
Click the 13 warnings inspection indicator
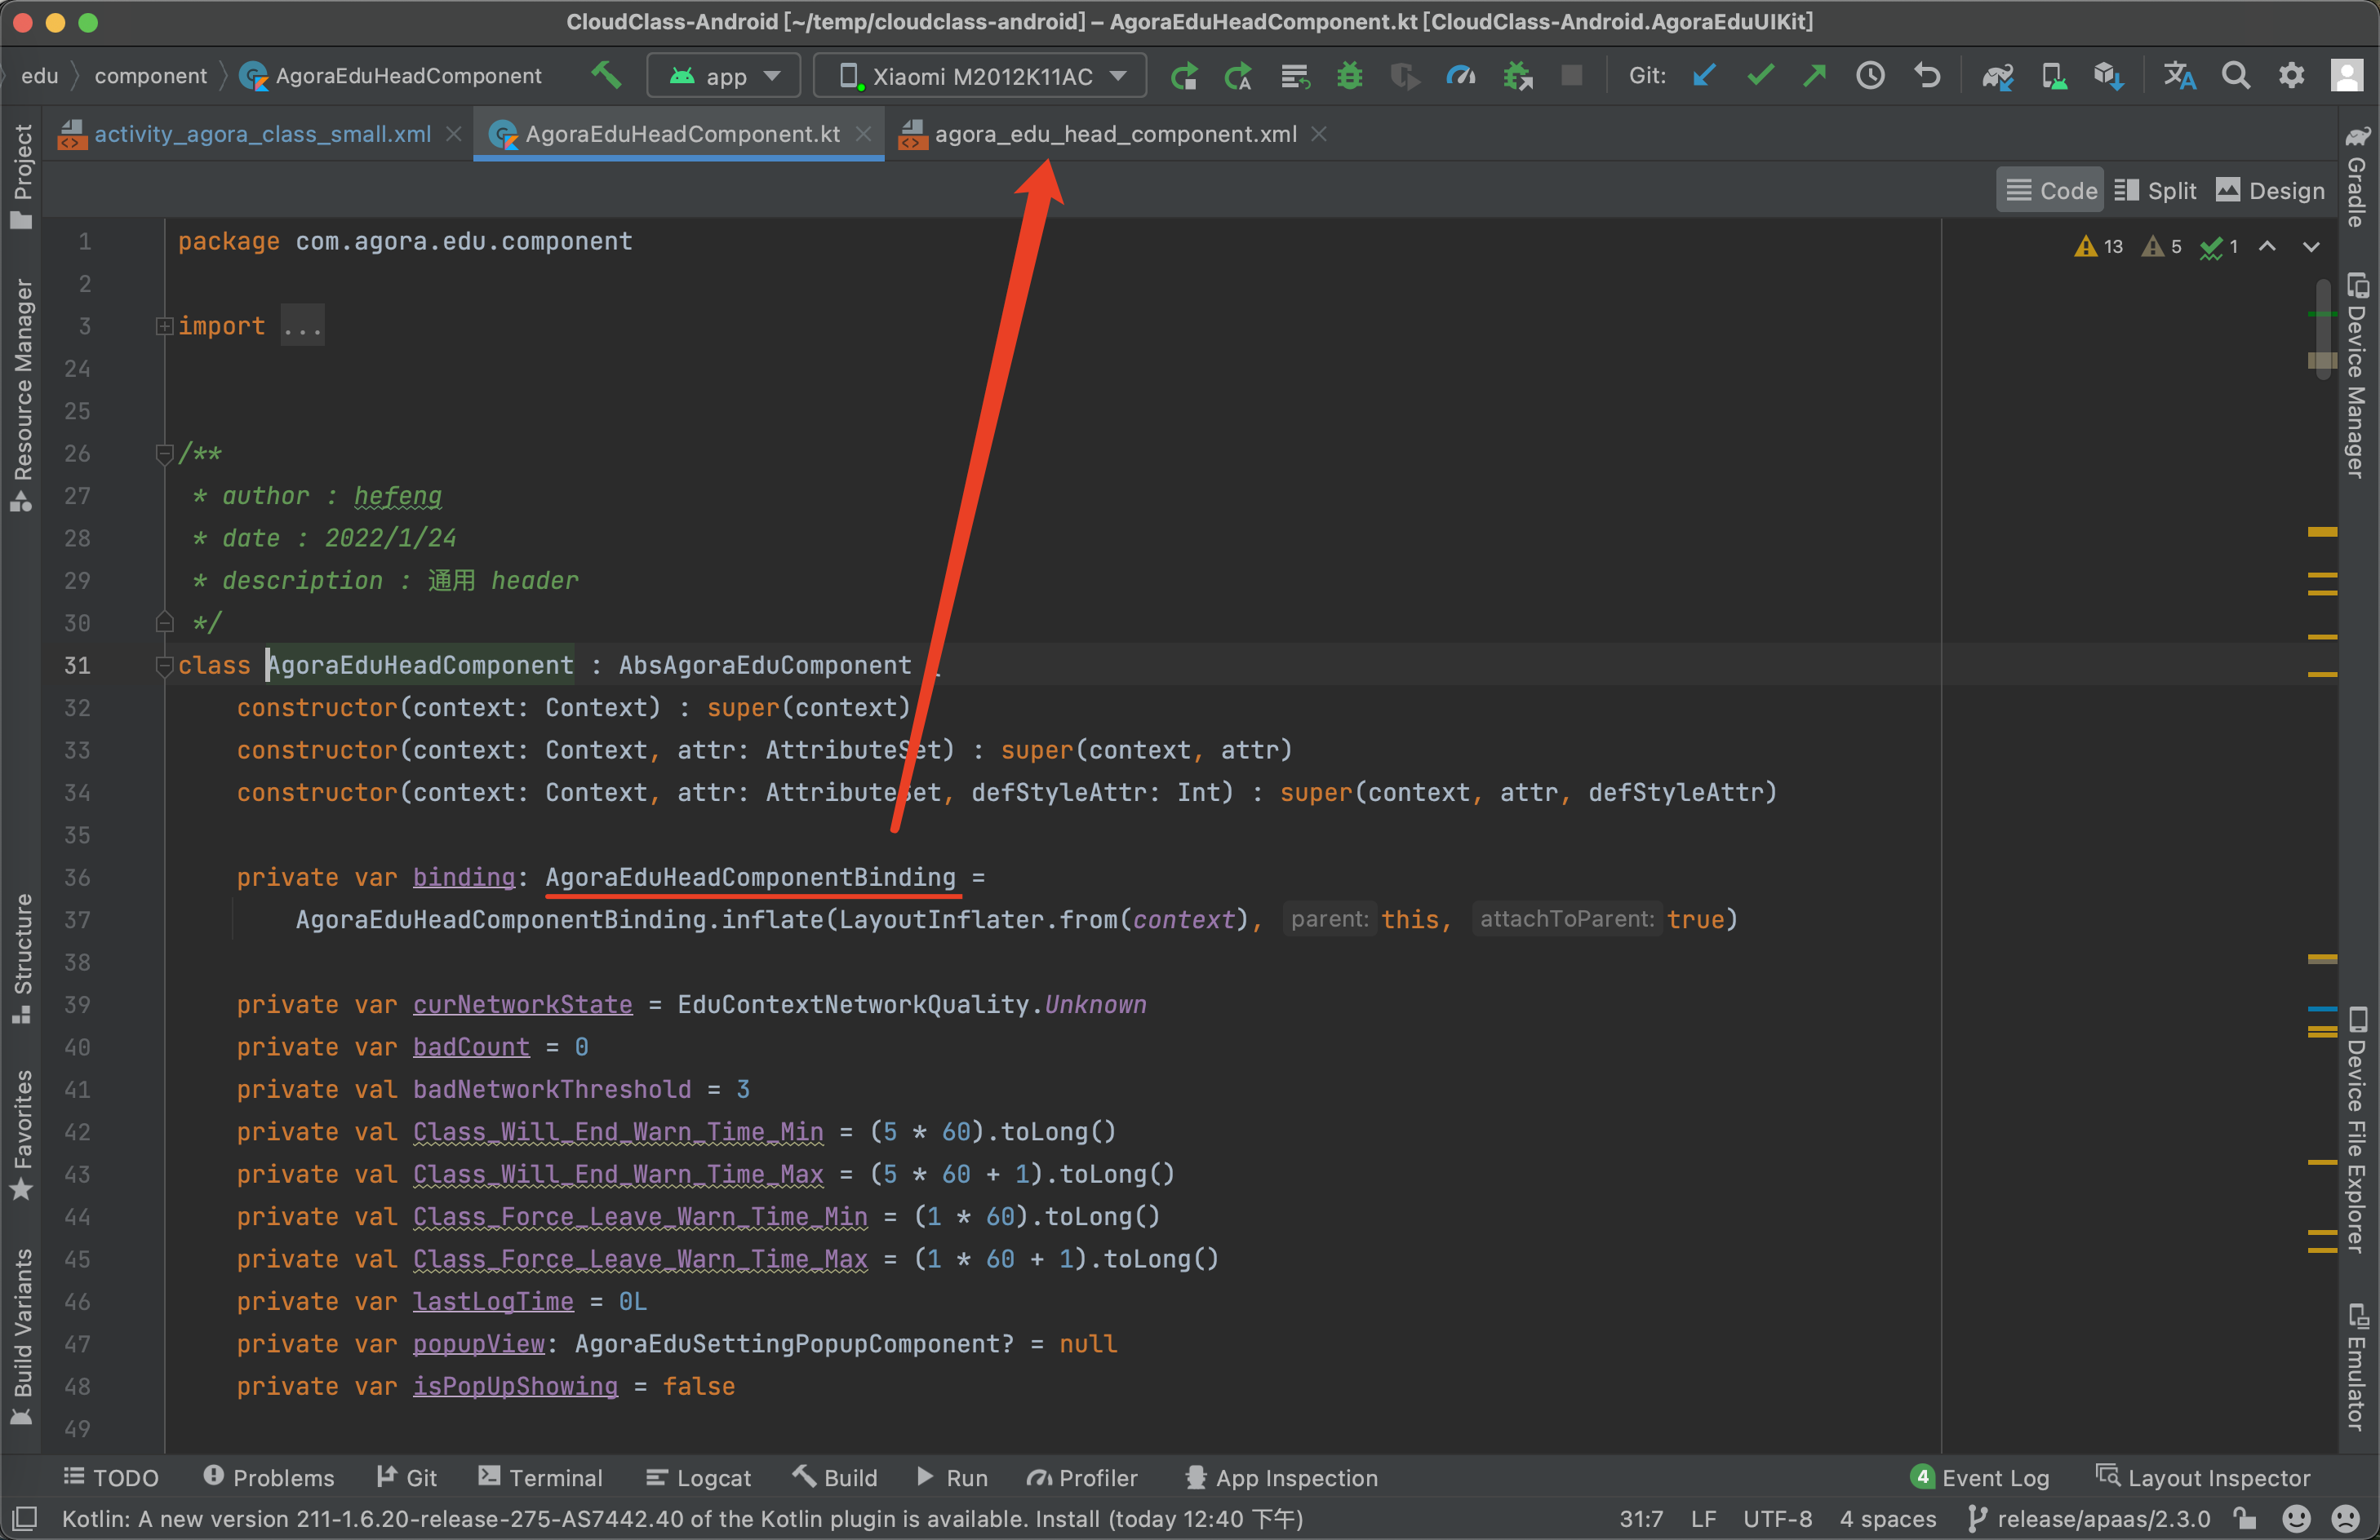click(2099, 247)
